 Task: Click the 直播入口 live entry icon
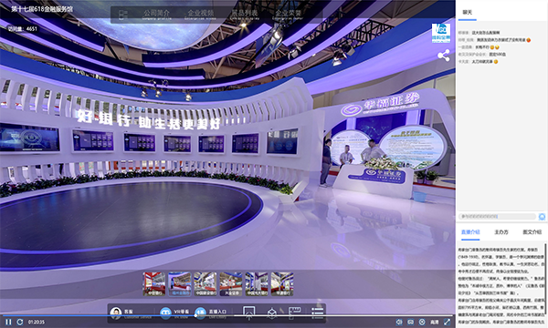point(200,313)
